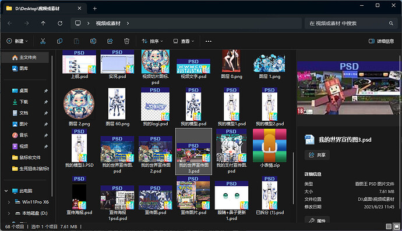402x231 pixels.
Task: Open the 排序 sort dropdown
Action: pyautogui.click(x=152, y=41)
